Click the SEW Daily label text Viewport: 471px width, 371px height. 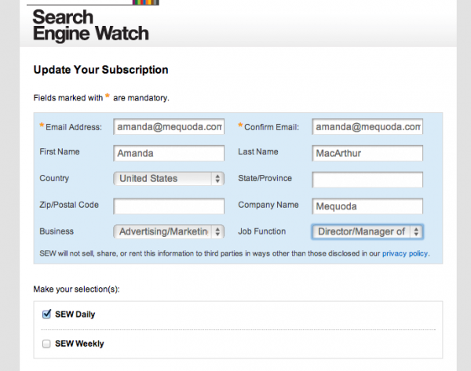[x=75, y=315]
